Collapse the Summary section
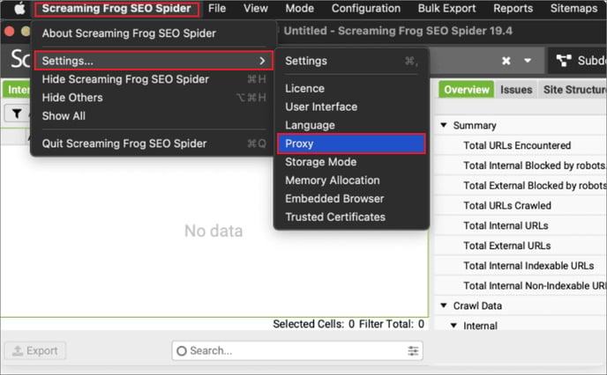 444,126
